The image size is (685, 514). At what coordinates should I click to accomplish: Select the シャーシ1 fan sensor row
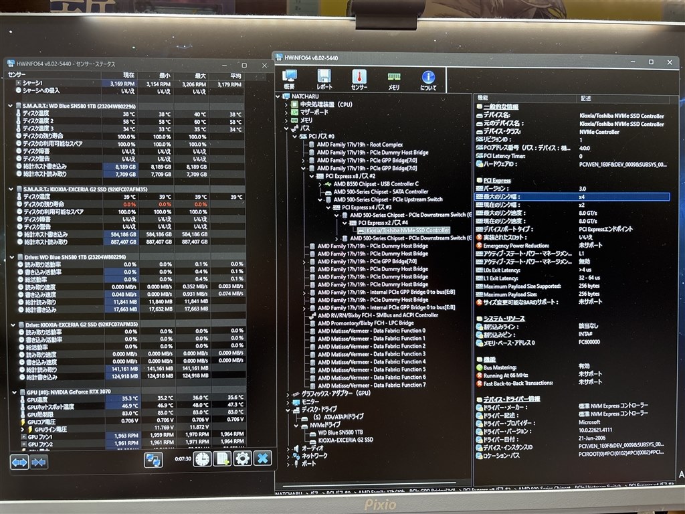coord(129,83)
